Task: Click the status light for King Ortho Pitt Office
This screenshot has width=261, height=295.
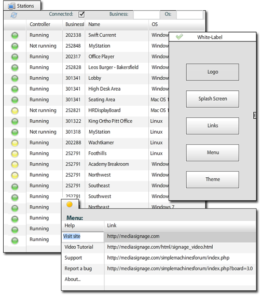Action: 15,121
